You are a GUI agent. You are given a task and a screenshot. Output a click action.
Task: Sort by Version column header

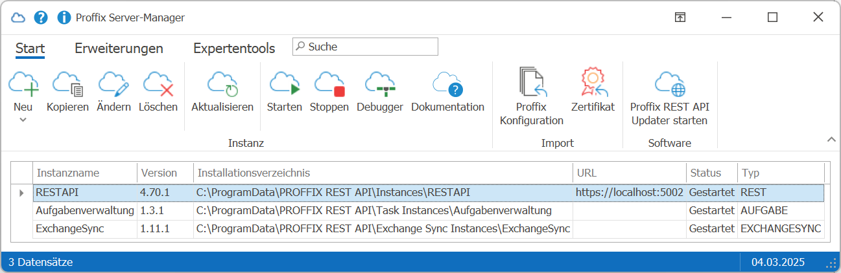165,173
